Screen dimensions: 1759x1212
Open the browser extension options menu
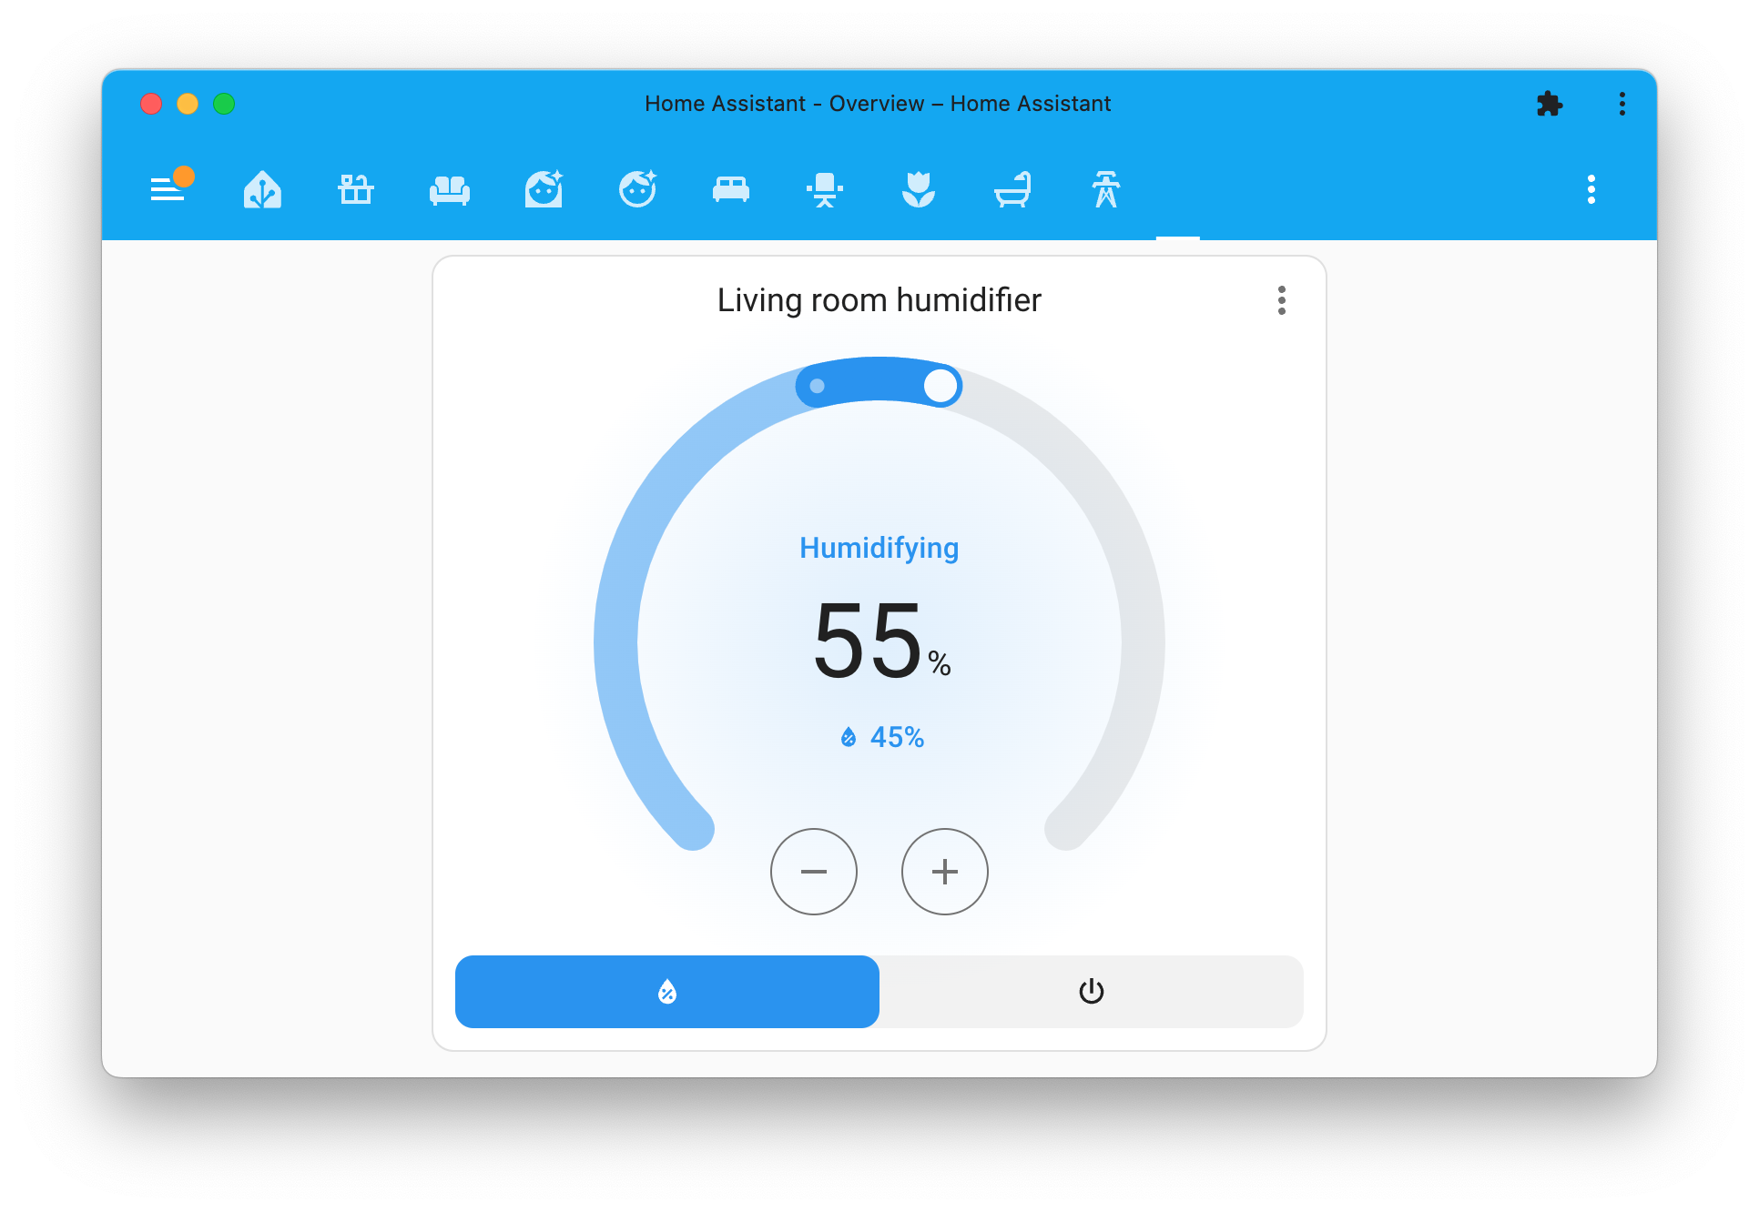(1551, 104)
